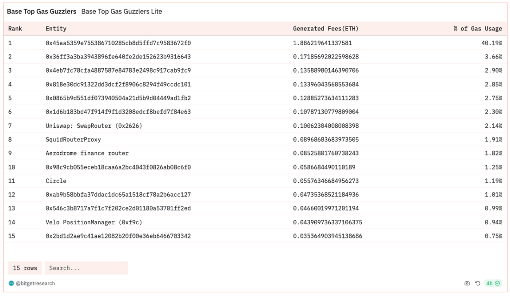This screenshot has width=510, height=296.
Task: Open the Base Top Gas Guzzlers Lite link
Action: [122, 12]
